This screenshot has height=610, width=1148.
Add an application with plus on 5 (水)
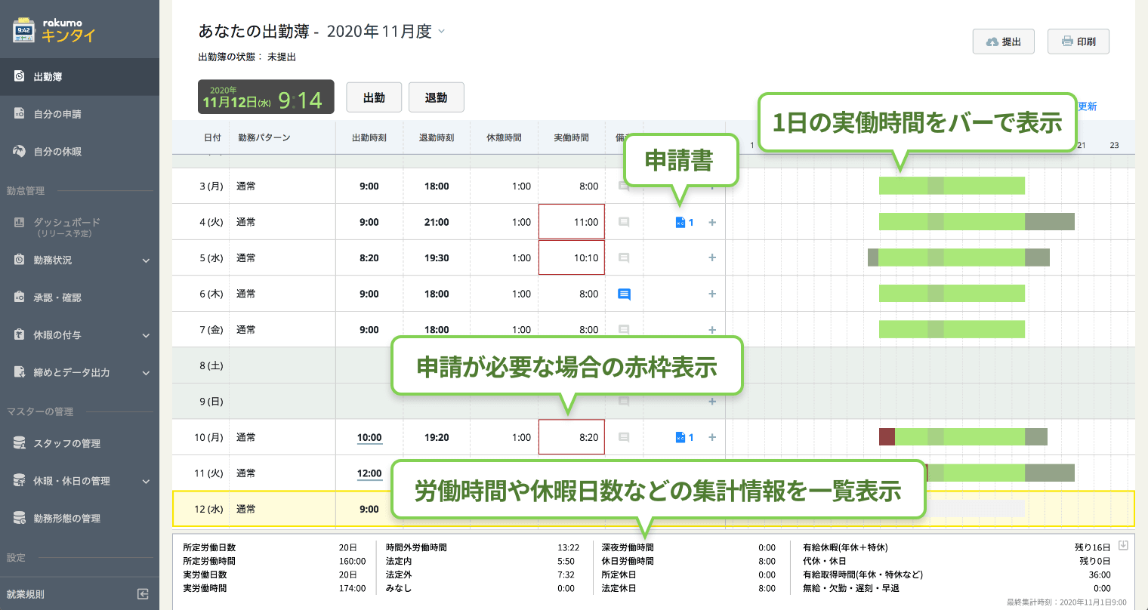click(x=712, y=258)
